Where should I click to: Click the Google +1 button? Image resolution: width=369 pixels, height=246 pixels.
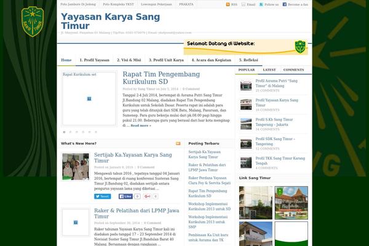point(148,196)
